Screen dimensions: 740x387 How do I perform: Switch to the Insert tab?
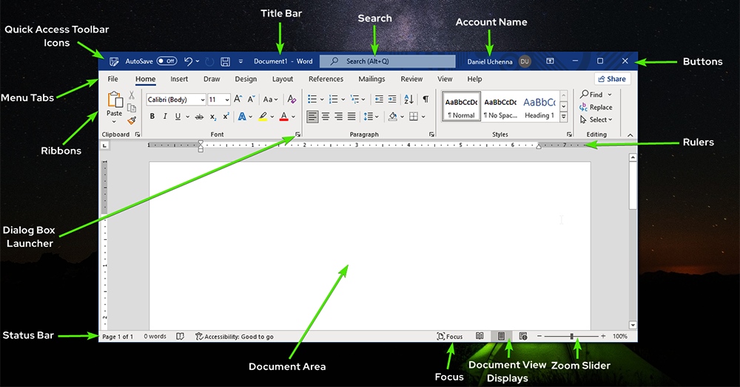179,79
